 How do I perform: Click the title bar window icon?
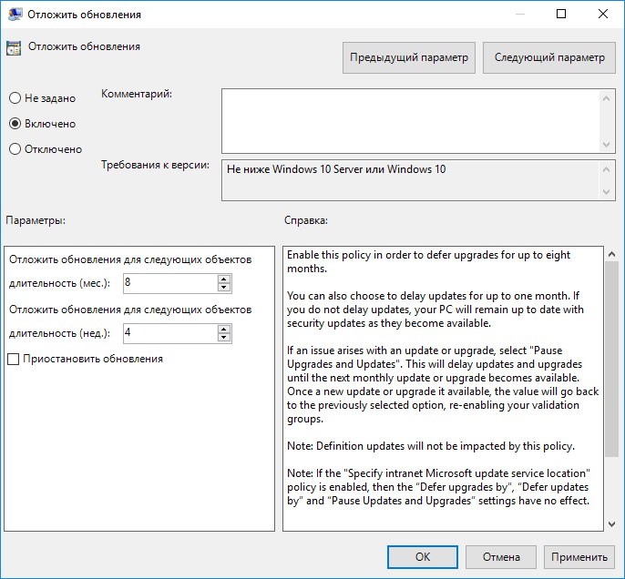pyautogui.click(x=15, y=15)
